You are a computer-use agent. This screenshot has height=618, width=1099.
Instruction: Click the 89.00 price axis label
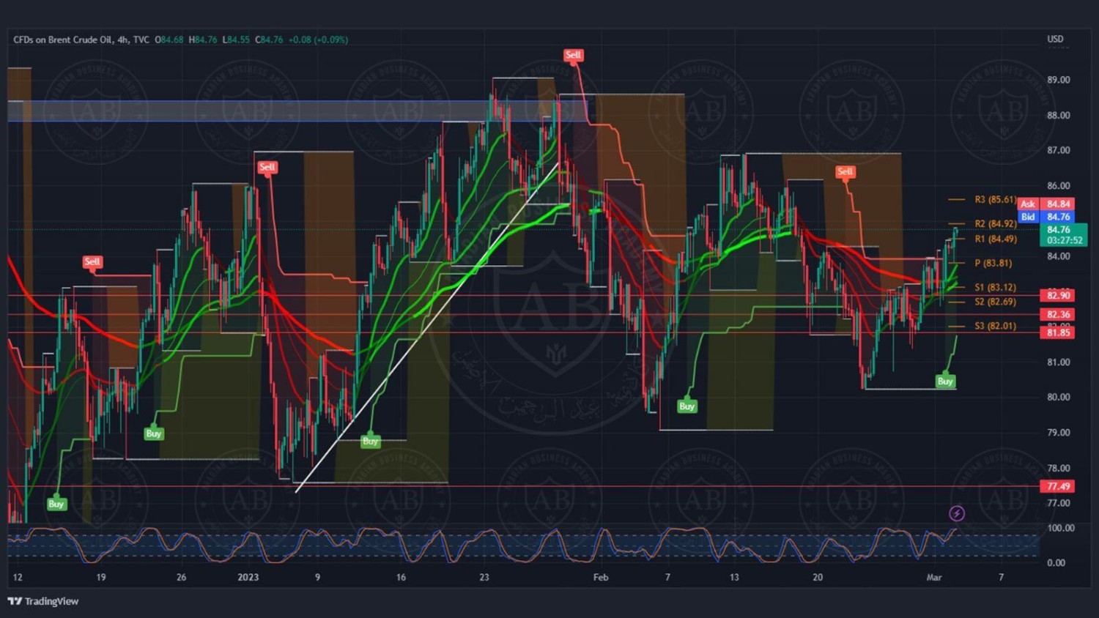pyautogui.click(x=1058, y=80)
